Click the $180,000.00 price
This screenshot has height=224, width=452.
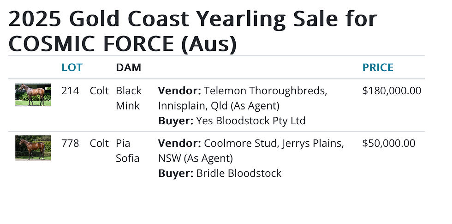392,91
